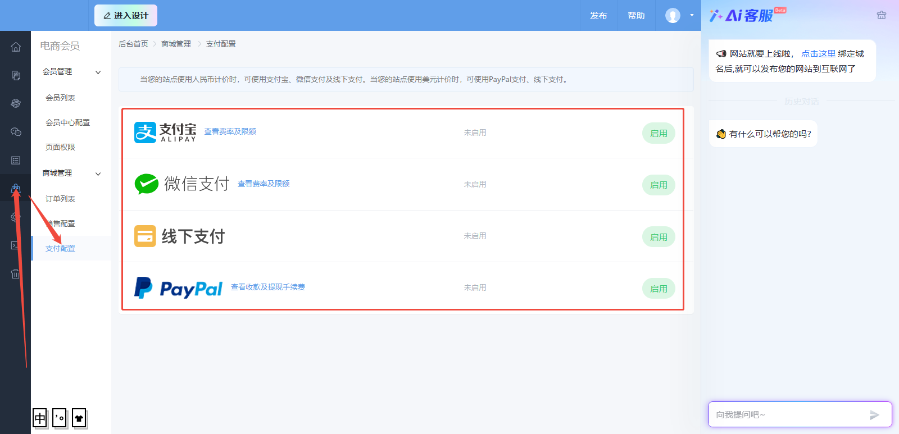Image resolution: width=899 pixels, height=434 pixels.
Task: Open the account dropdown arrow
Action: (692, 15)
